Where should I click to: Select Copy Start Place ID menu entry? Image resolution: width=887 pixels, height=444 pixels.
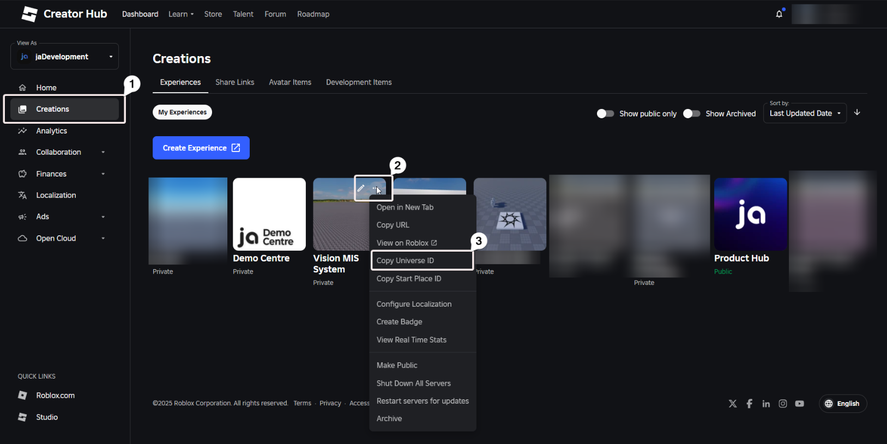(423, 278)
